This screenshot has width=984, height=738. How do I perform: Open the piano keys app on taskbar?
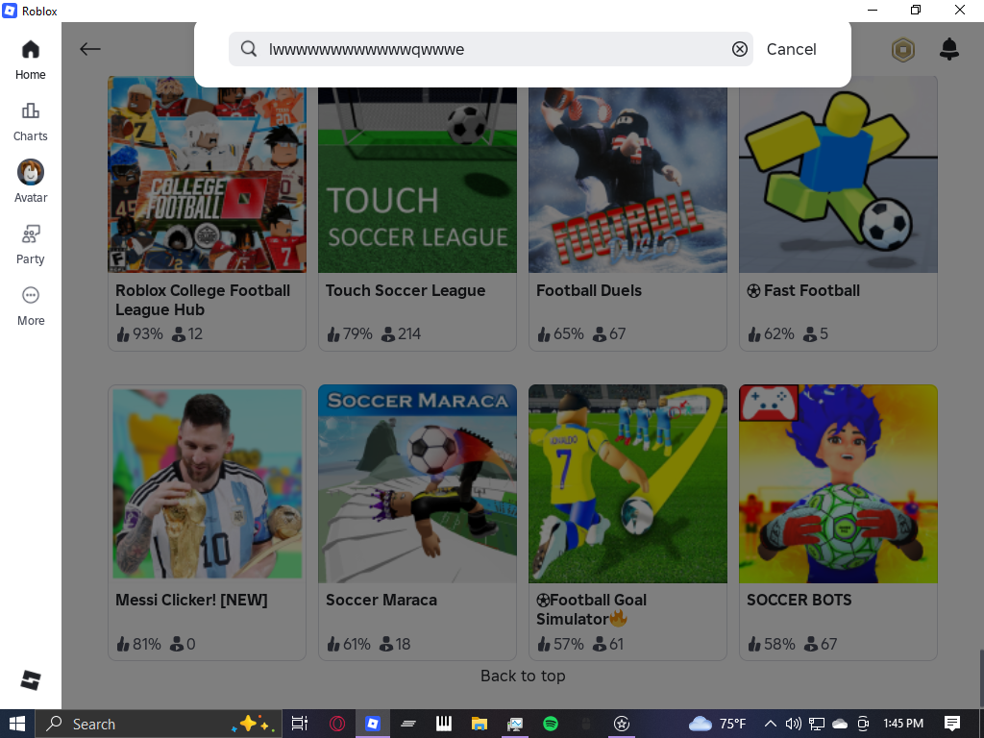point(444,724)
